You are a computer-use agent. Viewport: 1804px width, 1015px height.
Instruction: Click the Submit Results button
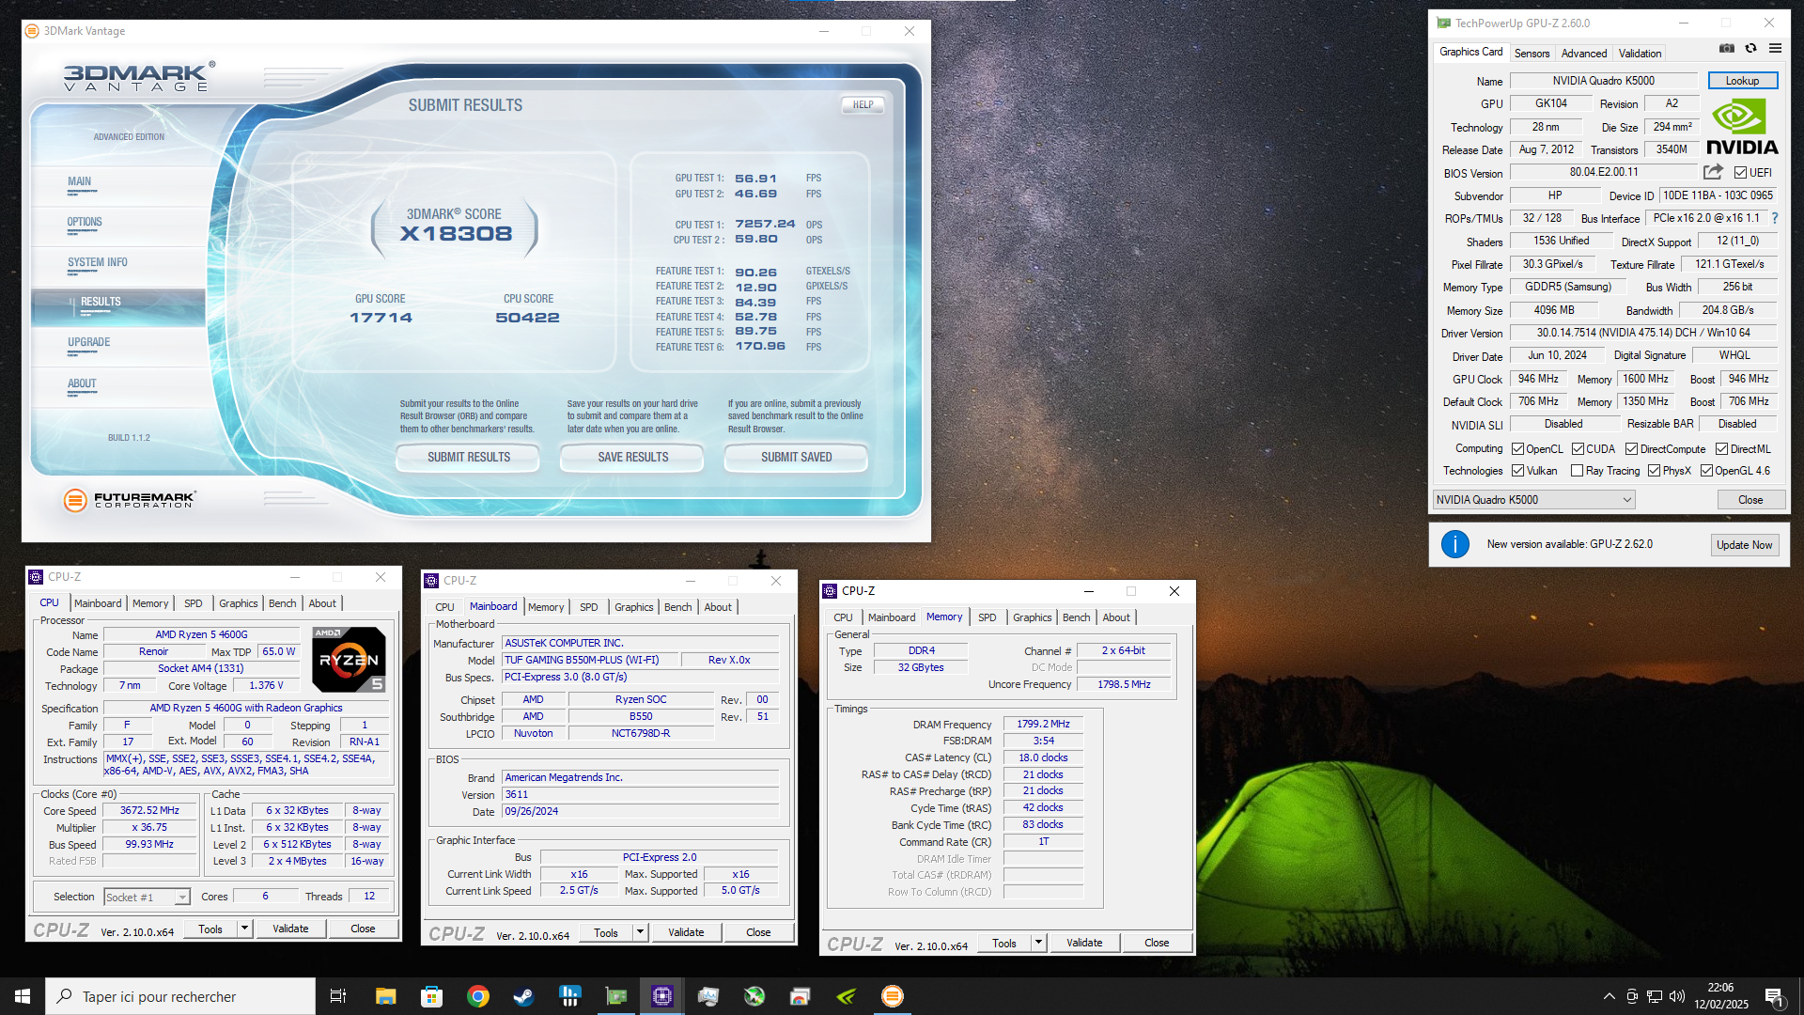[x=468, y=458]
